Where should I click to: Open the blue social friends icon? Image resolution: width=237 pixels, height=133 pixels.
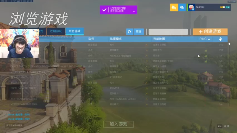[182, 7]
